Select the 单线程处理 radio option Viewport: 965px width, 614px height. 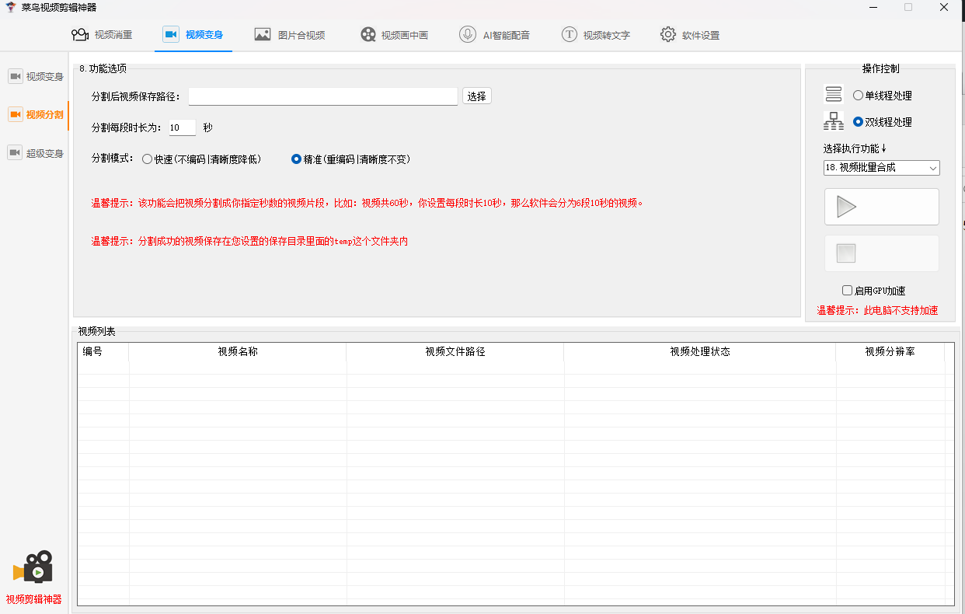point(858,96)
